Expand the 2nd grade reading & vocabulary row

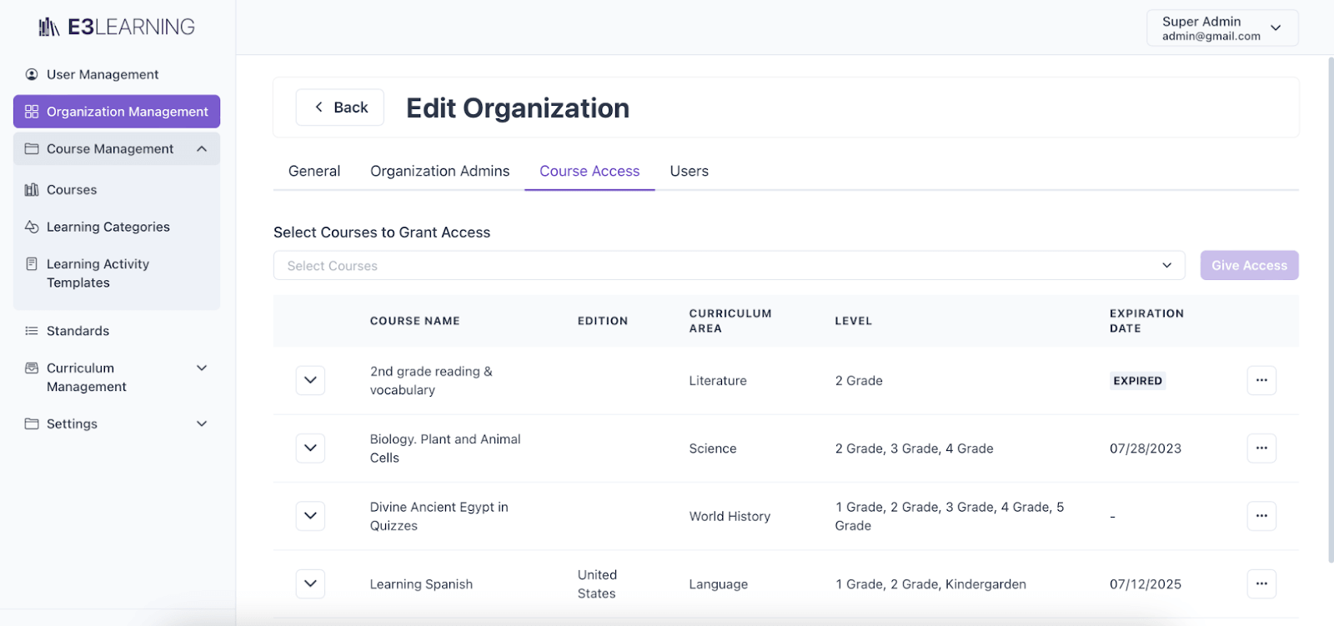coord(310,380)
